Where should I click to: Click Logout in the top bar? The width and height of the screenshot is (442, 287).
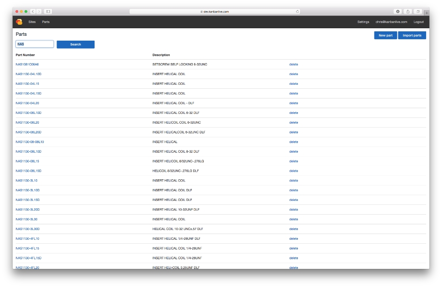tap(418, 22)
